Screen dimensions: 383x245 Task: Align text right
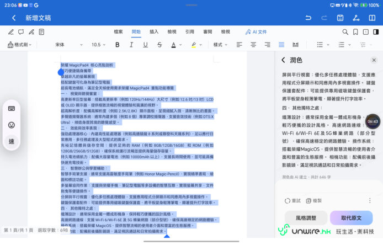pos(268,45)
